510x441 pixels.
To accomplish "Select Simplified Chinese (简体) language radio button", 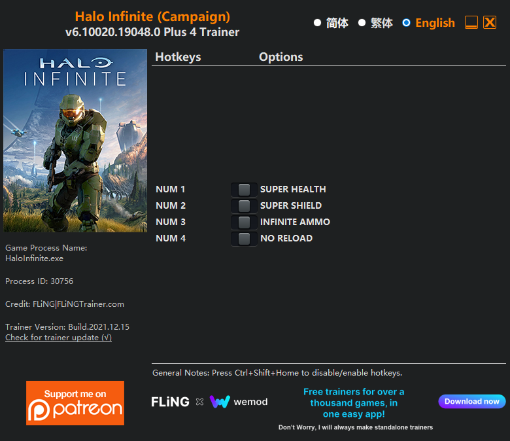I will click(x=318, y=23).
